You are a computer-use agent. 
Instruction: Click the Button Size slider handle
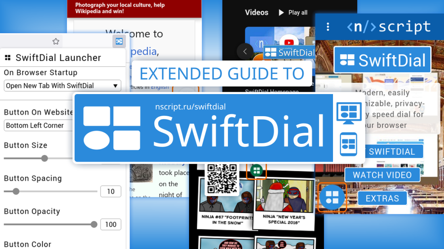click(44, 158)
